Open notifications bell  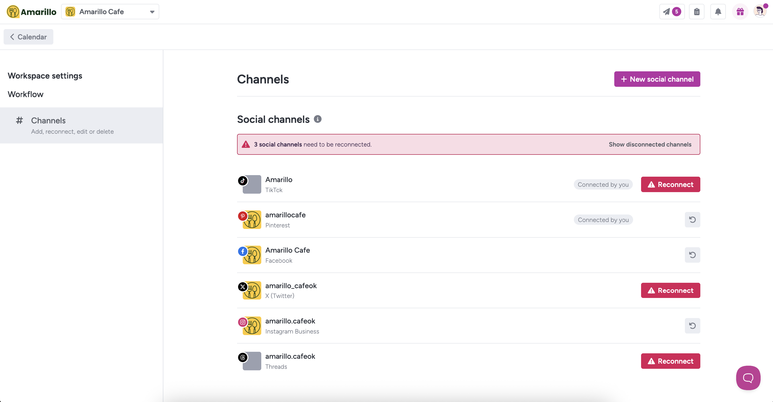click(x=718, y=12)
